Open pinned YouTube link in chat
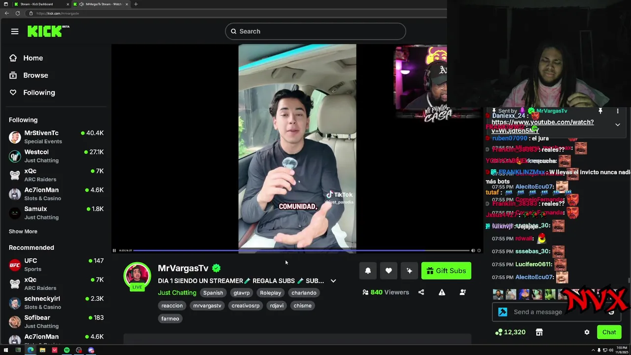The width and height of the screenshot is (631, 355). pyautogui.click(x=542, y=126)
